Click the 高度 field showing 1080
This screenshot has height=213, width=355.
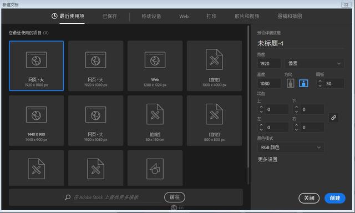point(269,84)
